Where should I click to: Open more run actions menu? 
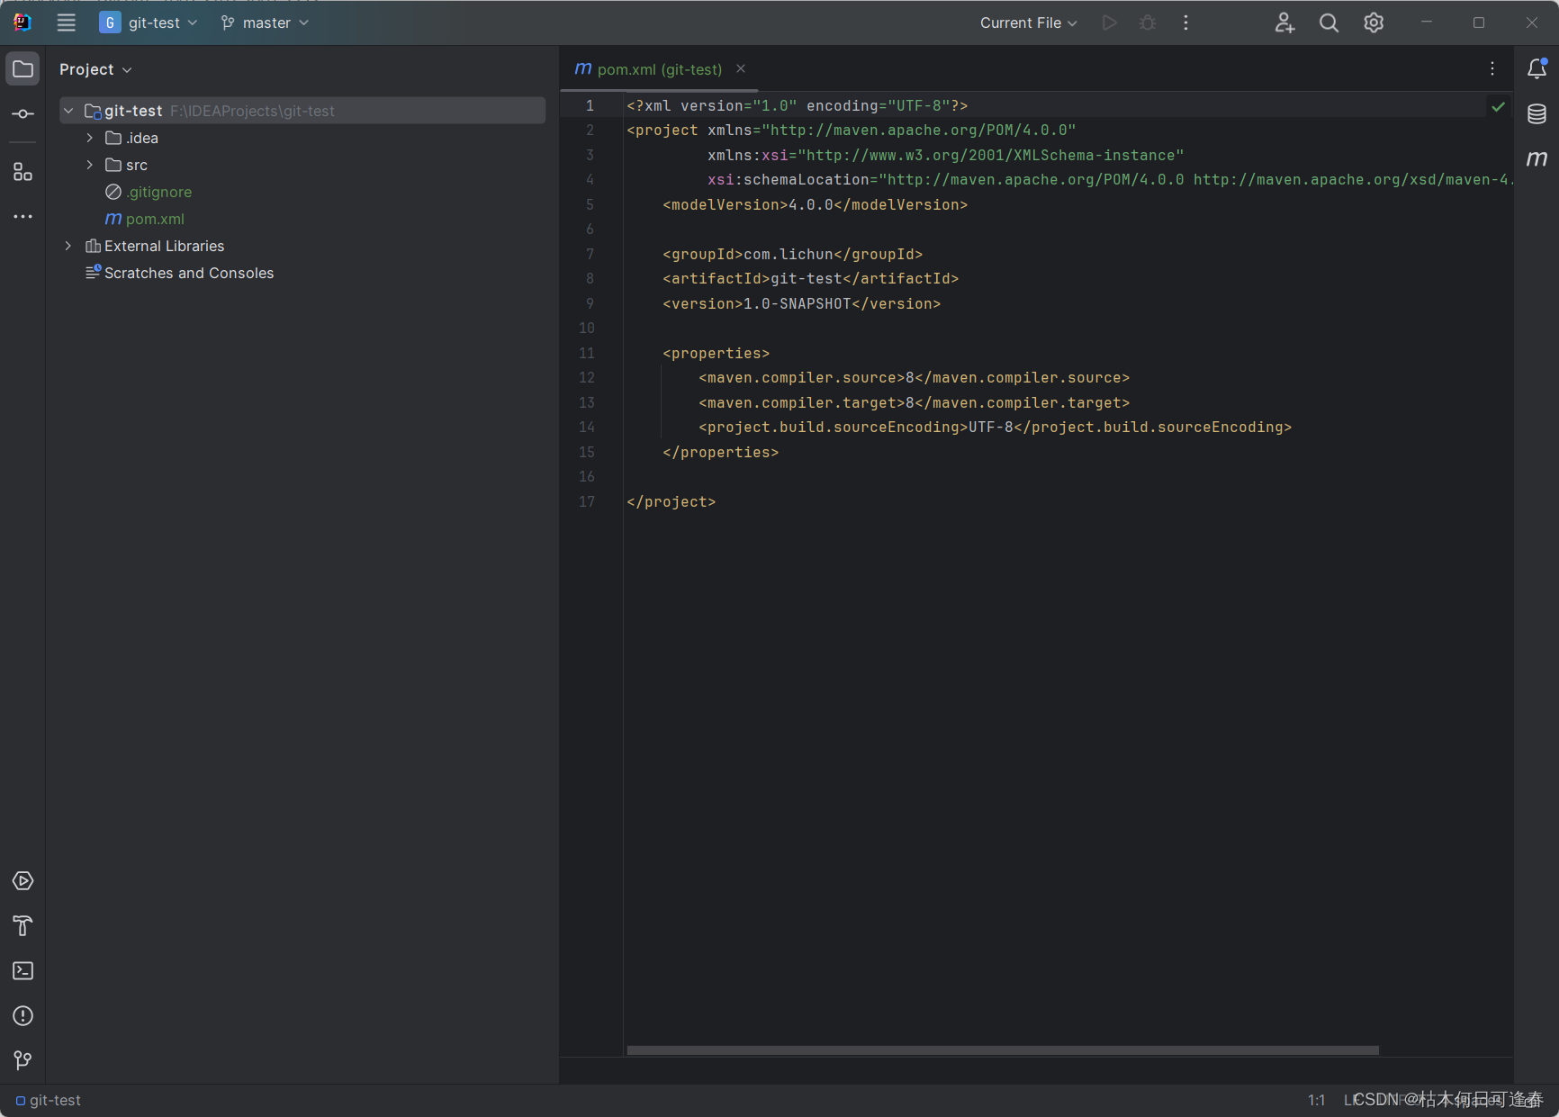[1185, 23]
